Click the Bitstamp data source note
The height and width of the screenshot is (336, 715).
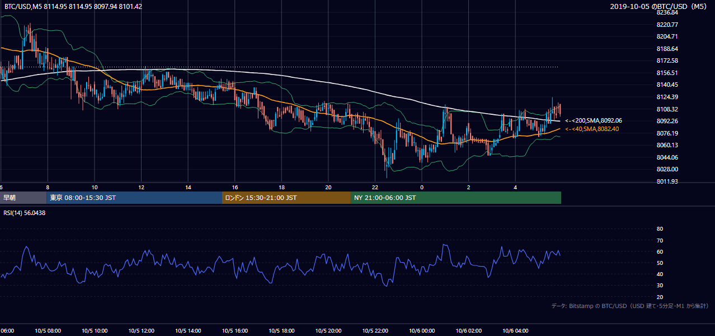tap(630, 306)
